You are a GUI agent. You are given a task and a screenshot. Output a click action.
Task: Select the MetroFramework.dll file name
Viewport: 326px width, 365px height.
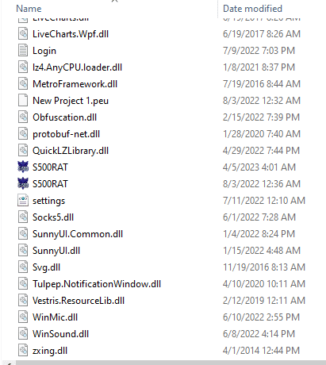pyautogui.click(x=75, y=84)
